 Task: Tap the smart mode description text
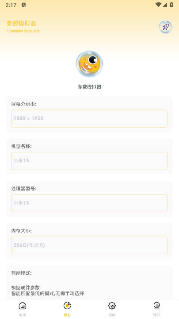point(48,291)
